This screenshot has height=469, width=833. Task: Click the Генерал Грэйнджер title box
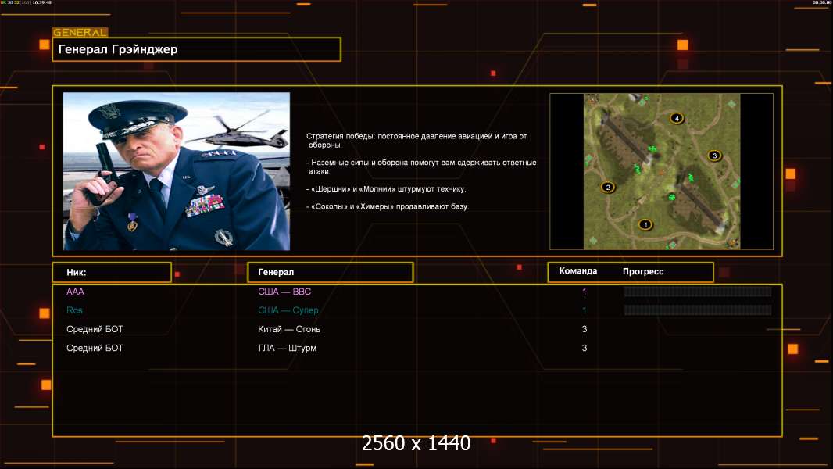[197, 49]
